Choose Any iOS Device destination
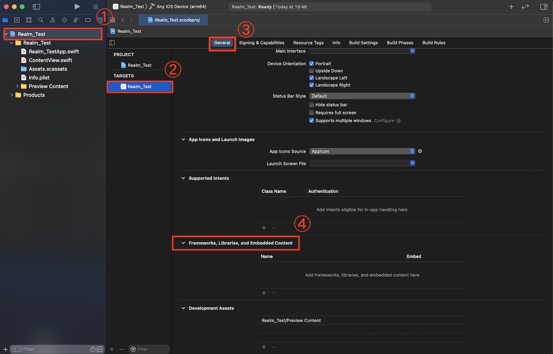This screenshot has width=553, height=354. (x=178, y=6)
